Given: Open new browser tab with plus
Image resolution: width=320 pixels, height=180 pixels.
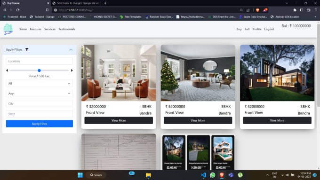Looking at the screenshot, I should click(105, 3).
